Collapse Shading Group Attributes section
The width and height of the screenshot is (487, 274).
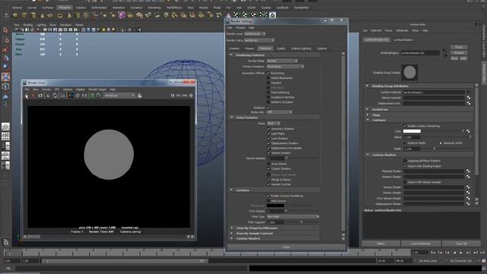tap(368, 86)
